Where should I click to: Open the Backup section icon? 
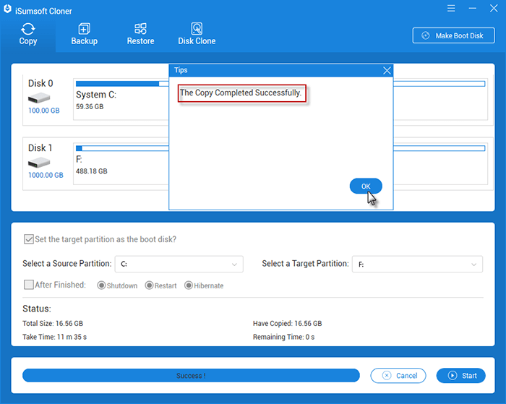(84, 30)
